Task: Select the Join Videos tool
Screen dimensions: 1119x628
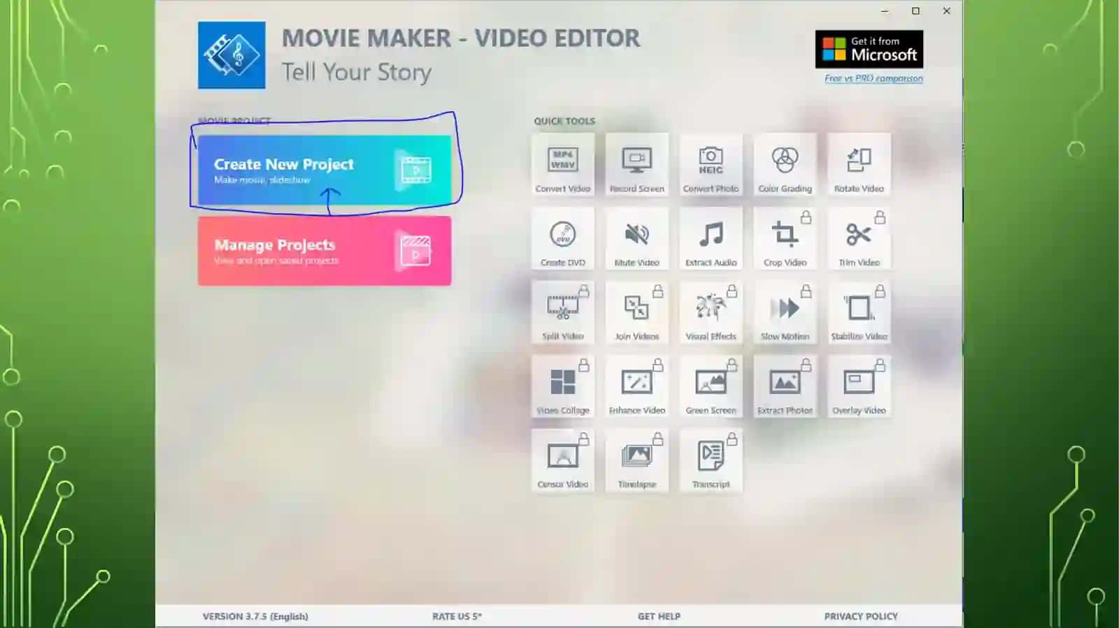Action: [637, 312]
